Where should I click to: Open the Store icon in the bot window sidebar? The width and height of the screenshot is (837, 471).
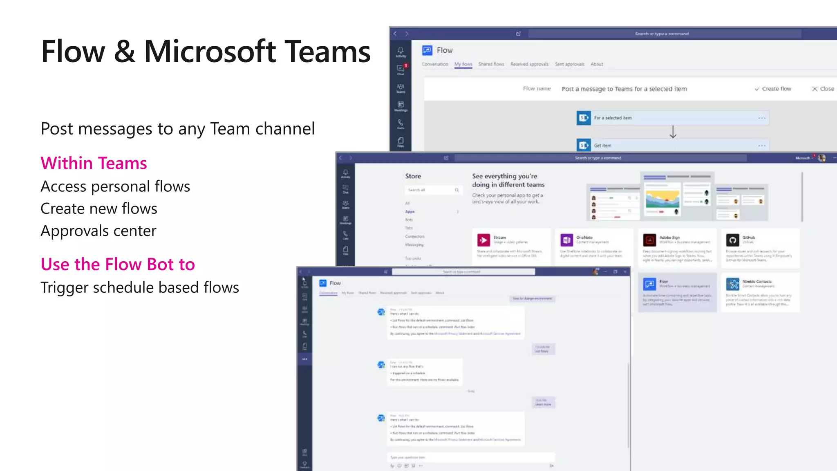click(x=304, y=452)
